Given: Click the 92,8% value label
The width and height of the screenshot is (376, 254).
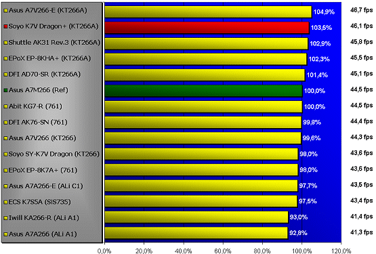Looking at the screenshot, I should pyautogui.click(x=298, y=233).
